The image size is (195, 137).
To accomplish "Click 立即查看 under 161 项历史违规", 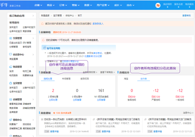I will tap(101, 100).
